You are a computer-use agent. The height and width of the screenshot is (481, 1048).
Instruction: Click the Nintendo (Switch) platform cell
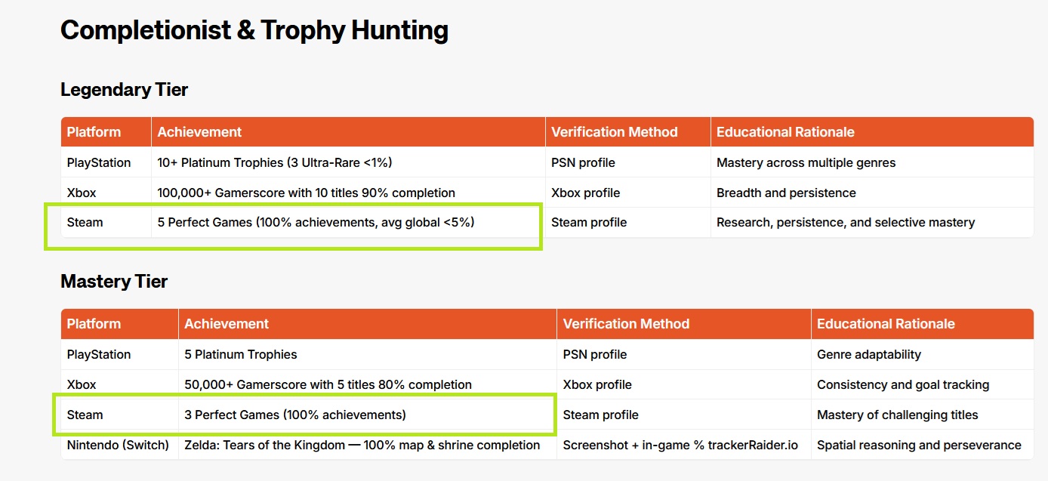click(x=118, y=445)
